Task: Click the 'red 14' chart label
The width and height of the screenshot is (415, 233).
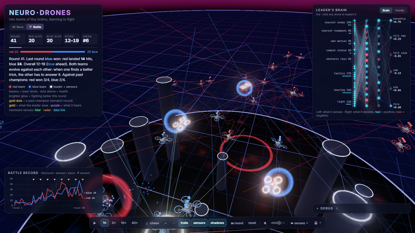Action: pyautogui.click(x=90, y=198)
